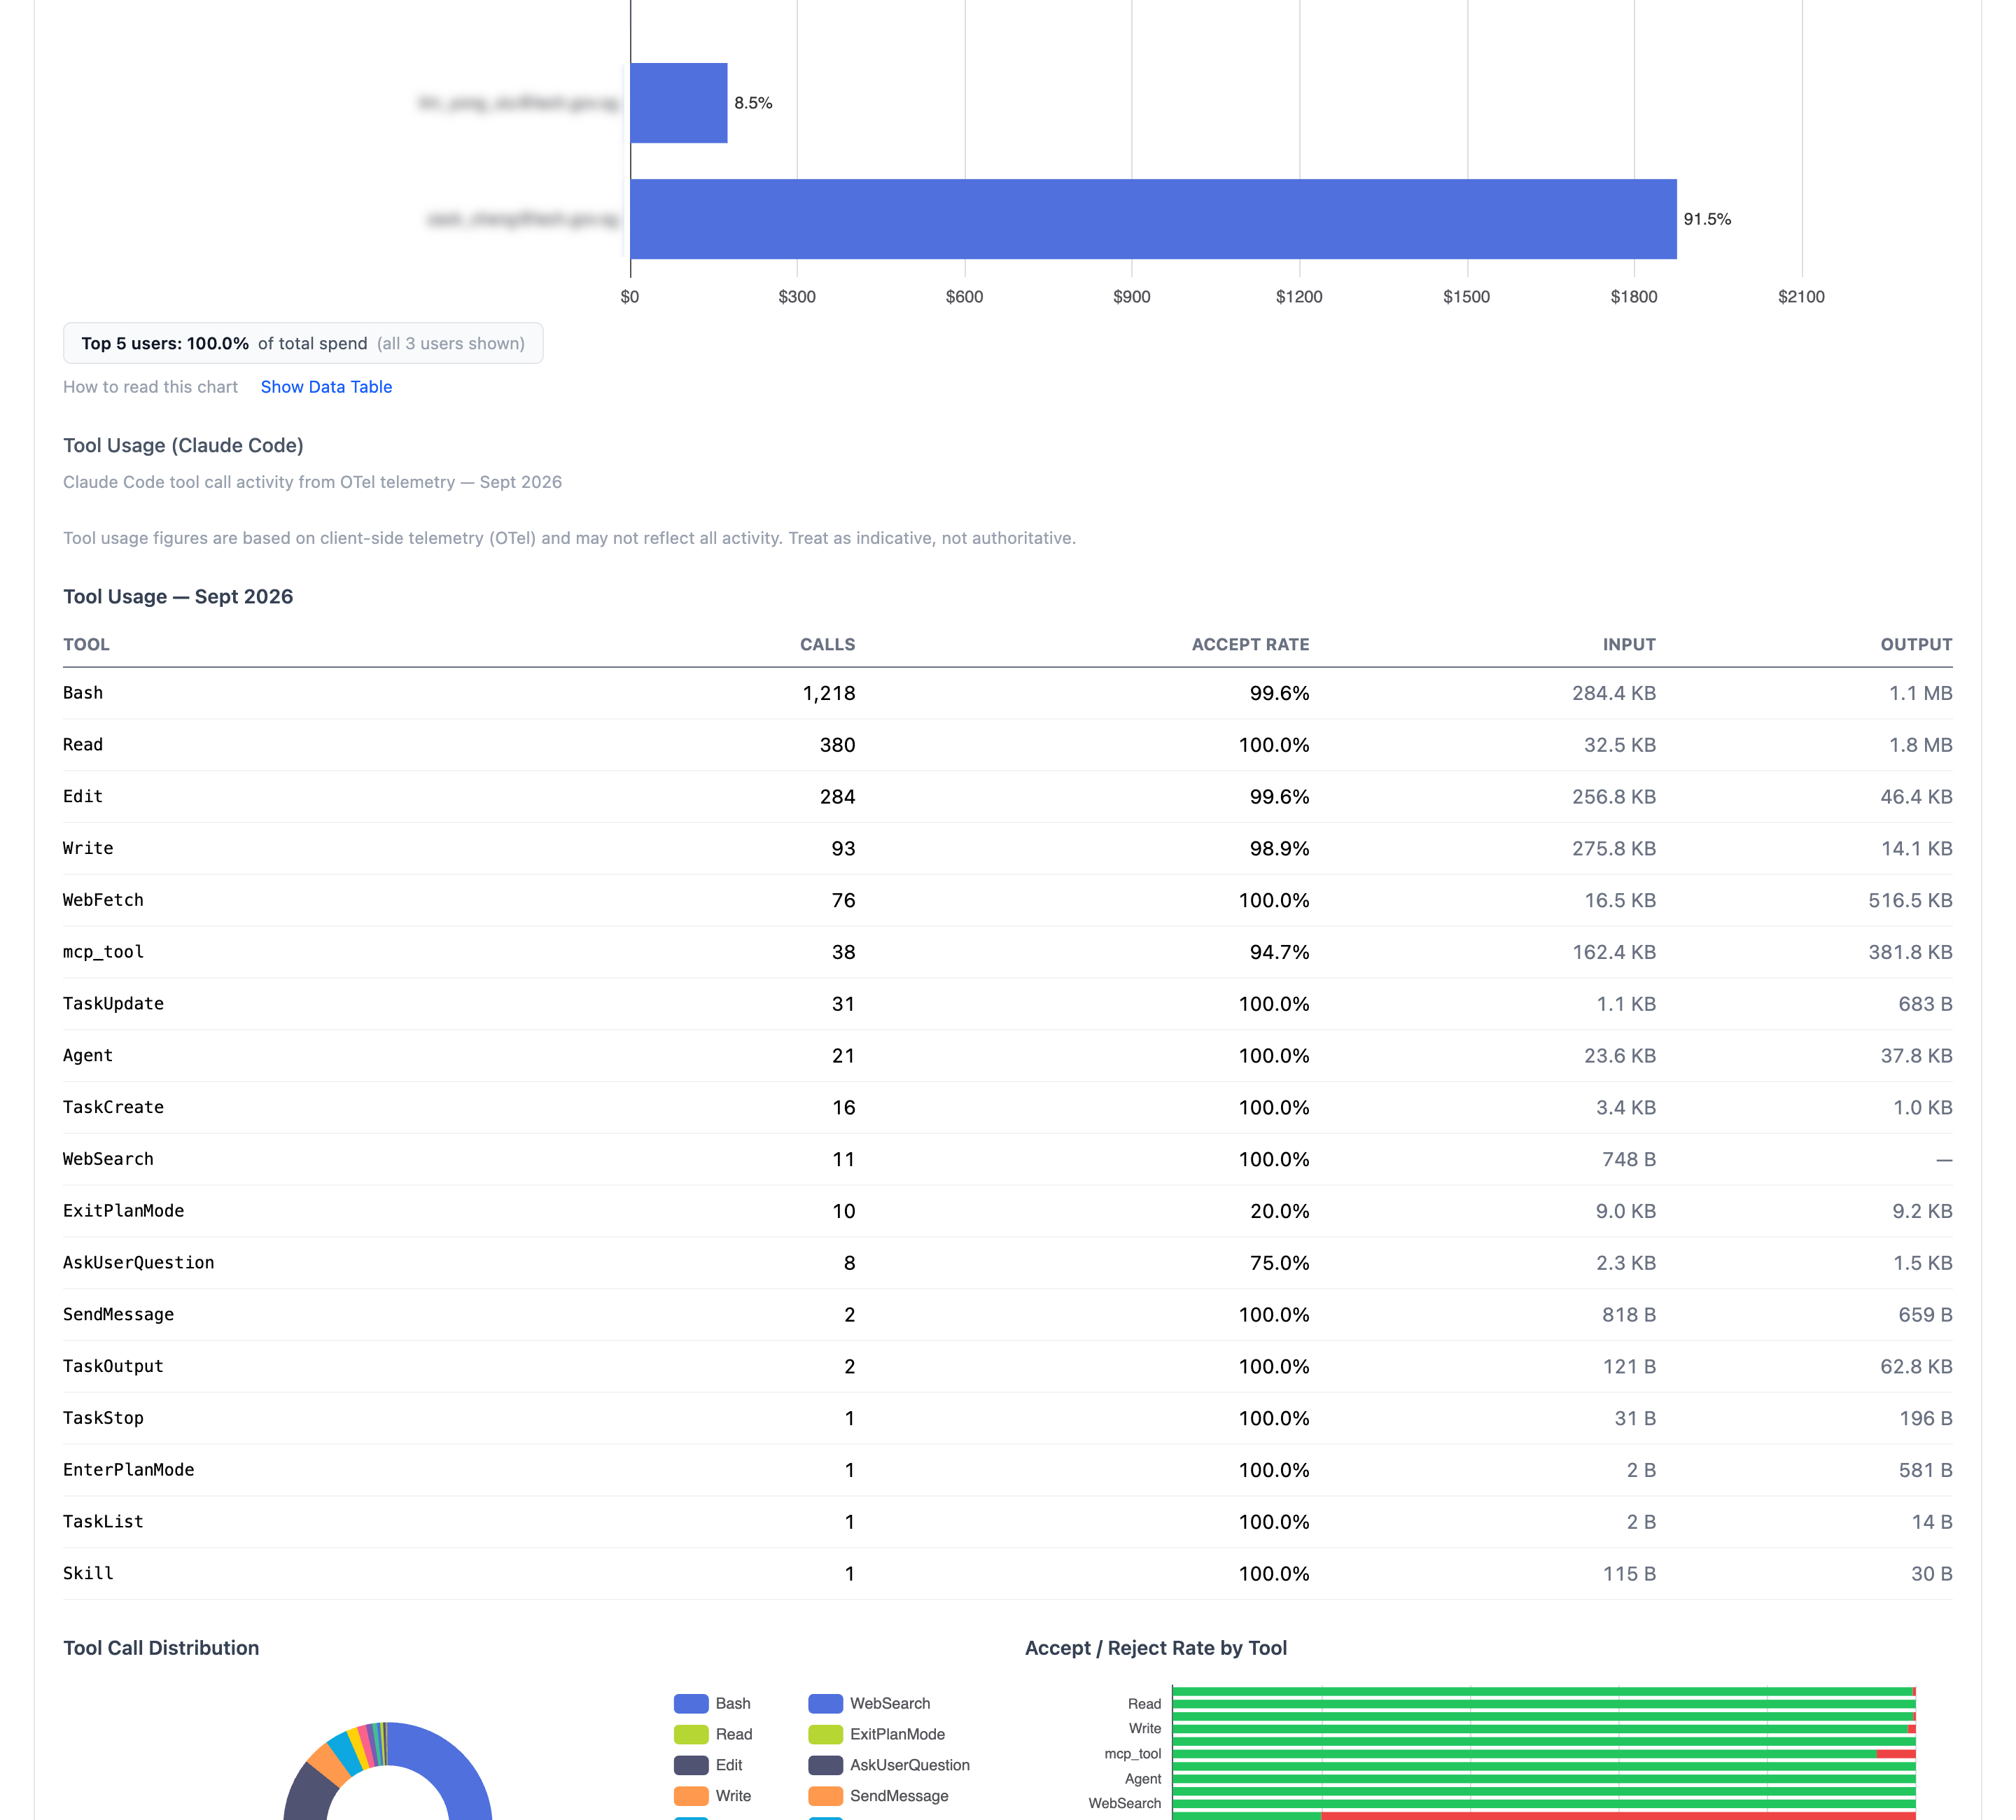Sort by the OUTPUT column header
The width and height of the screenshot is (2016, 1820).
pos(1916,644)
